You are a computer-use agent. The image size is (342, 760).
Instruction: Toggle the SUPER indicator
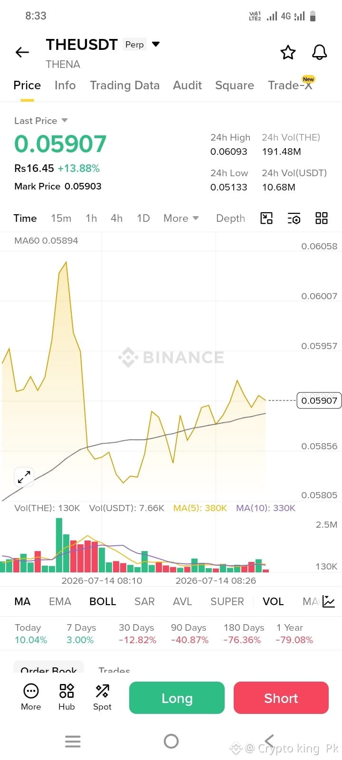227,601
